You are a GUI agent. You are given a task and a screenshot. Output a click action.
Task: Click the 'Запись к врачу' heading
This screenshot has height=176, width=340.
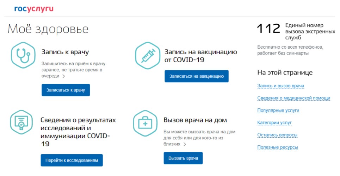coord(65,52)
